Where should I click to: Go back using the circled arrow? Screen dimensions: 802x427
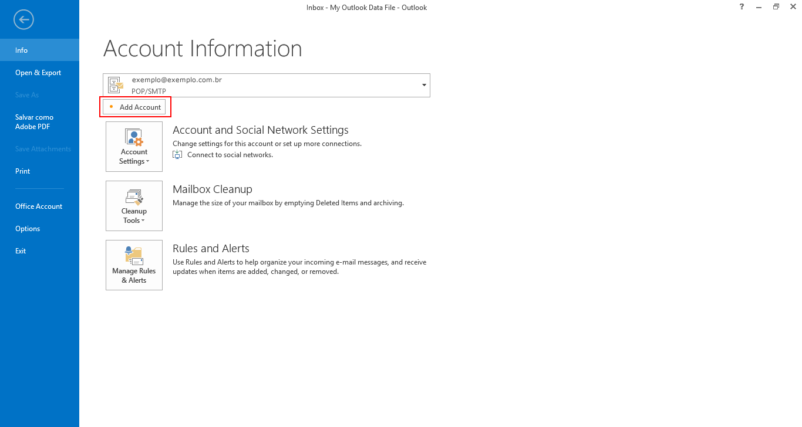click(x=24, y=20)
